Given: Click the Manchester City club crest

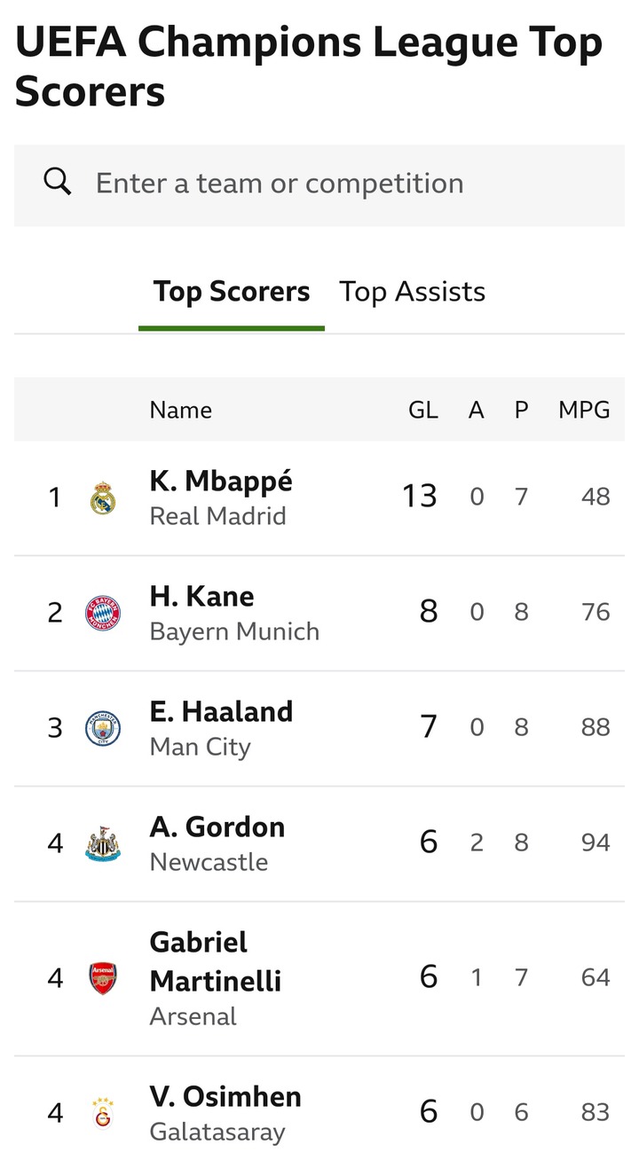Looking at the screenshot, I should (103, 728).
